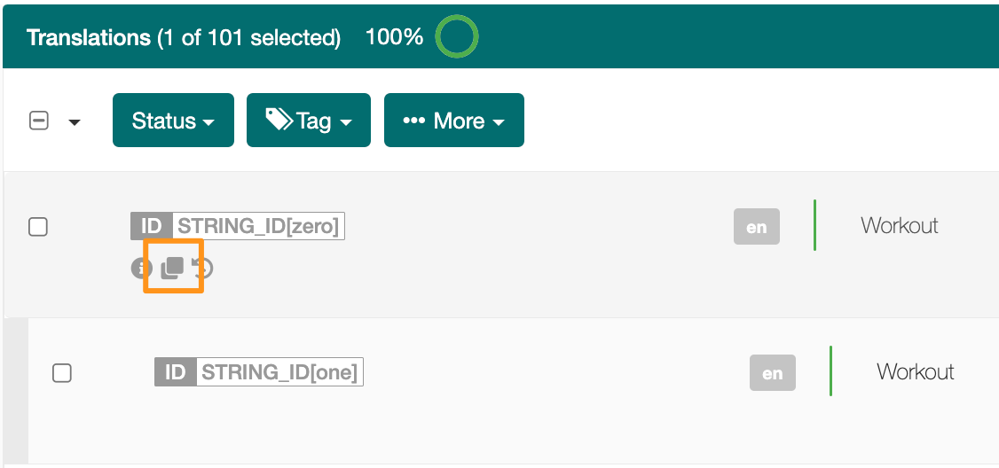The width and height of the screenshot is (999, 468).
Task: Open the Status dropdown
Action: pos(173,121)
